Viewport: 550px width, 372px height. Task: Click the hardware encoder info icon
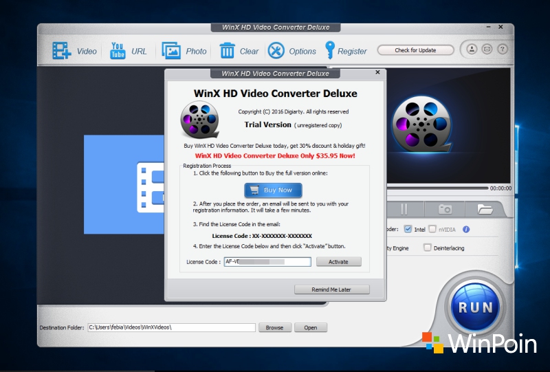(466, 229)
